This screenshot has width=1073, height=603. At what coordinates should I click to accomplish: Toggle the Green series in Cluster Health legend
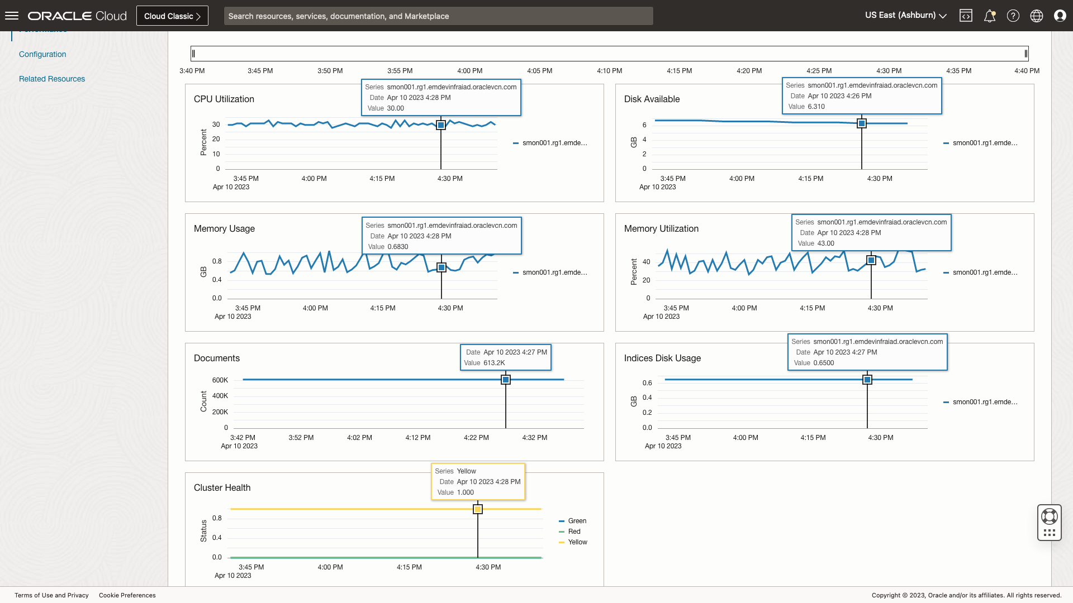click(x=576, y=521)
